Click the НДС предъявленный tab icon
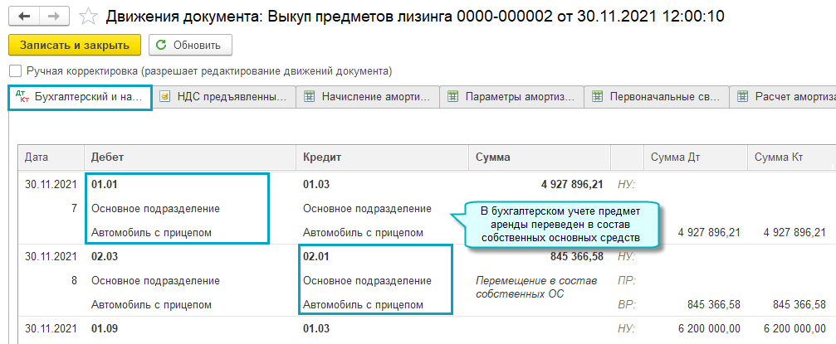 coord(166,97)
